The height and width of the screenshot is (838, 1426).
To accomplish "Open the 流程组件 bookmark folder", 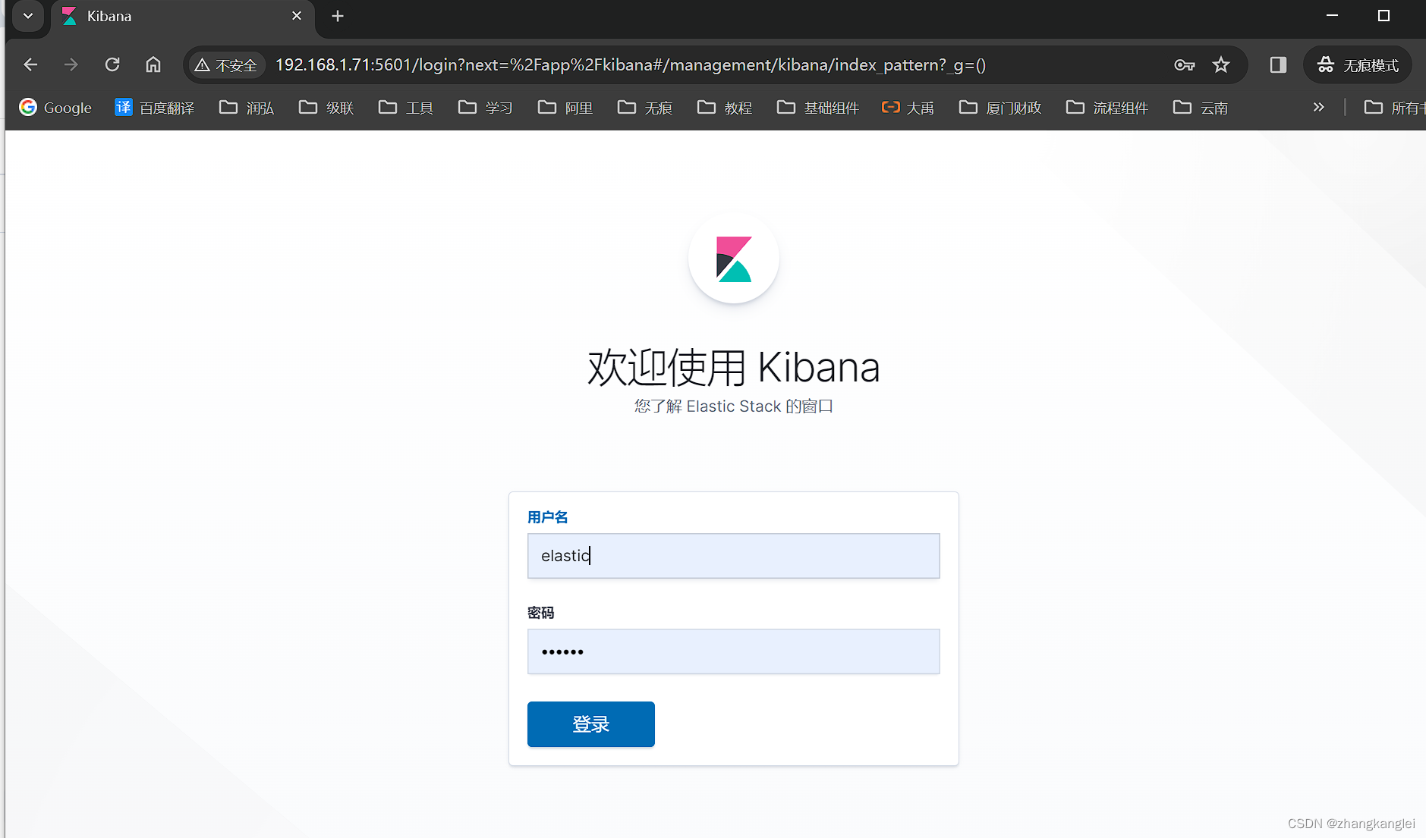I will coord(1107,108).
